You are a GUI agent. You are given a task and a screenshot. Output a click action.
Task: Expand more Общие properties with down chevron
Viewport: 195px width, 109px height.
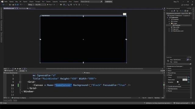(x=179, y=84)
